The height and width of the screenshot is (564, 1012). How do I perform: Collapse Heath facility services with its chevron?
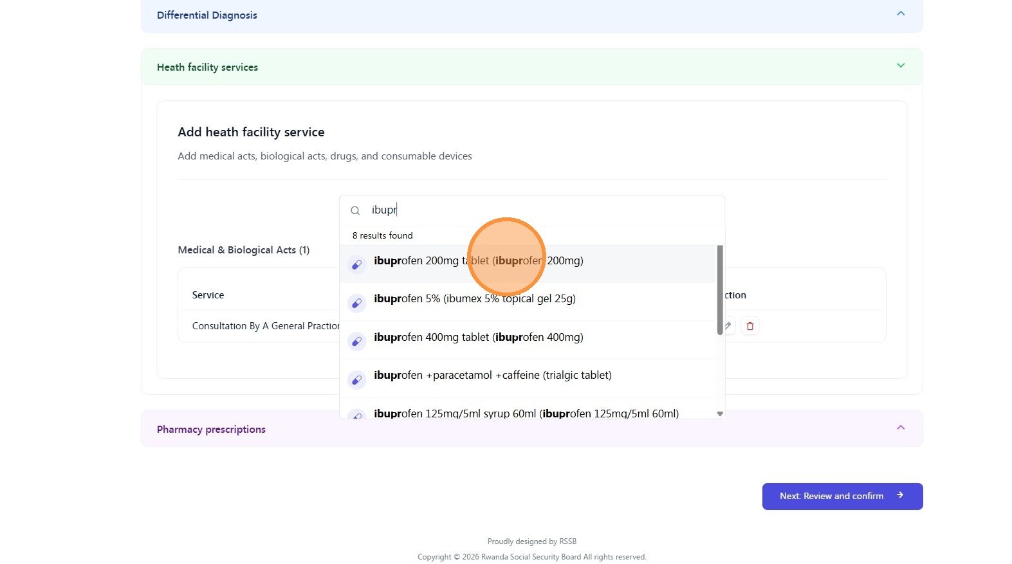[901, 66]
